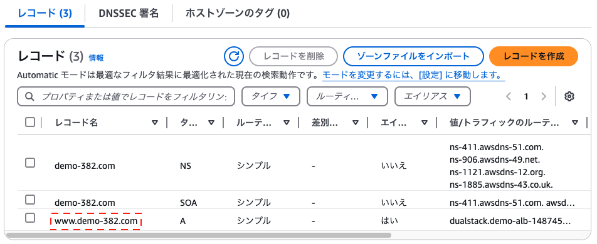Switch to ホストゾーンのタグ tab

pyautogui.click(x=238, y=14)
